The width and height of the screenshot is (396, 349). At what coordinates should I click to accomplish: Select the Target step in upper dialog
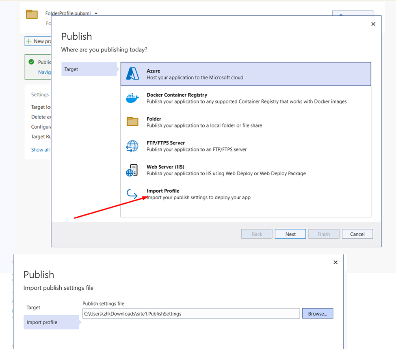point(89,69)
